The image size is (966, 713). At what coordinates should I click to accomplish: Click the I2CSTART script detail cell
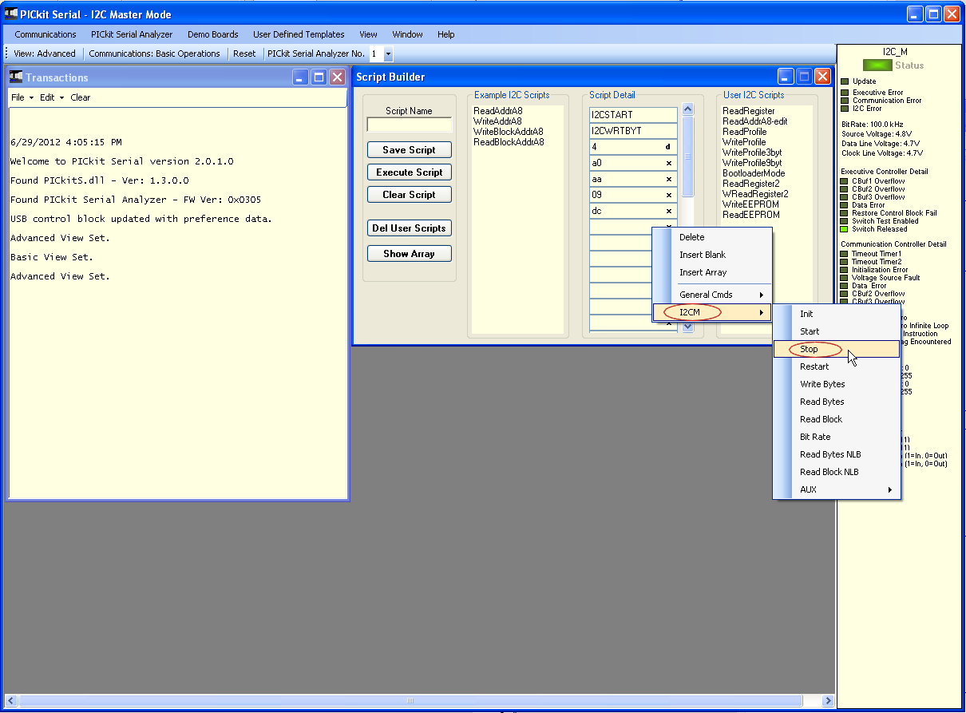coord(633,115)
